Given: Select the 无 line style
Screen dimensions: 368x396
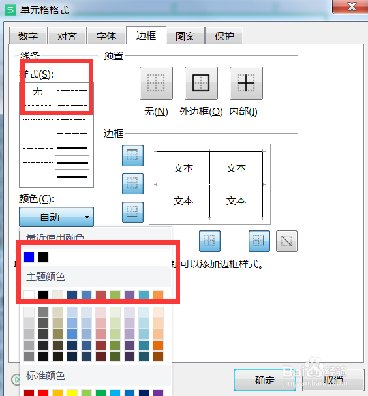Looking at the screenshot, I should pyautogui.click(x=37, y=91).
